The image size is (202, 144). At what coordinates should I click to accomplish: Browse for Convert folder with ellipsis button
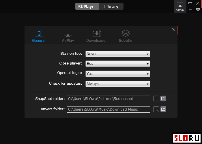(156, 109)
